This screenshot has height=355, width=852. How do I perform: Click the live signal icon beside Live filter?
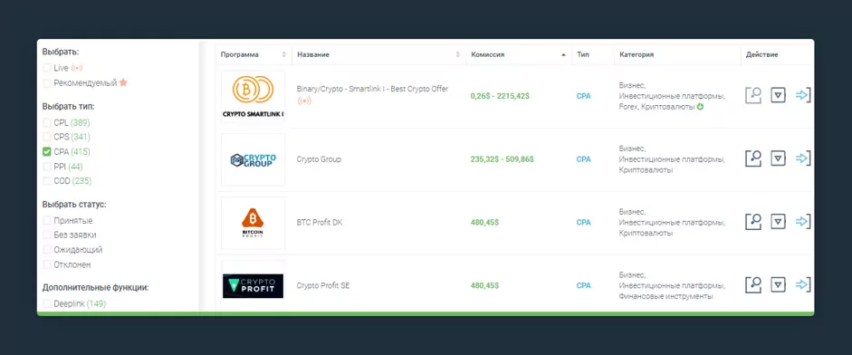77,69
